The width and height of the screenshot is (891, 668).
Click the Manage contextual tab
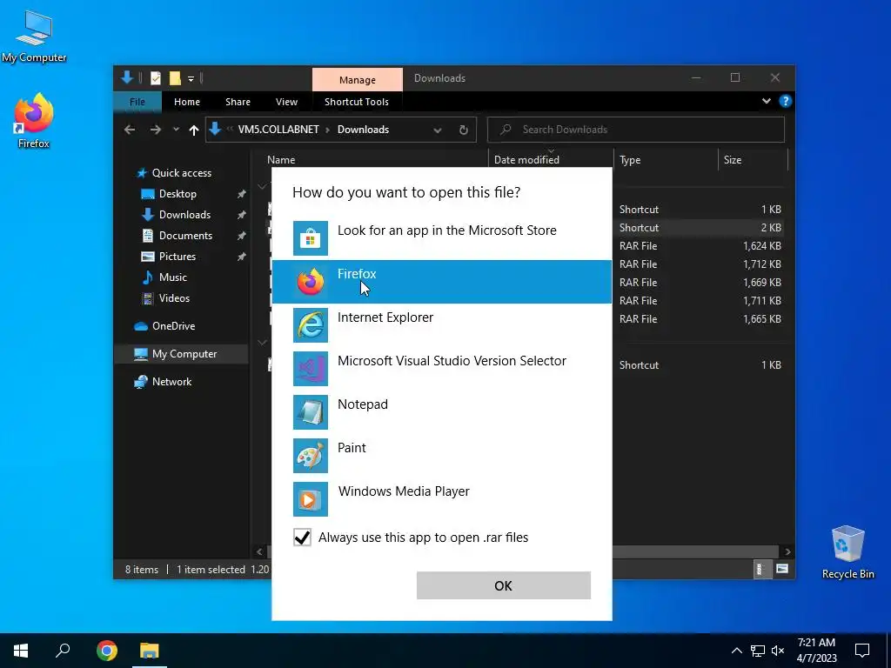tap(358, 79)
